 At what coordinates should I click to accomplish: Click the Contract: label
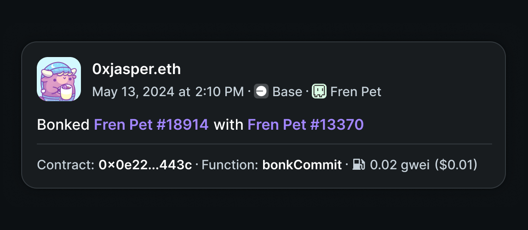click(x=66, y=165)
